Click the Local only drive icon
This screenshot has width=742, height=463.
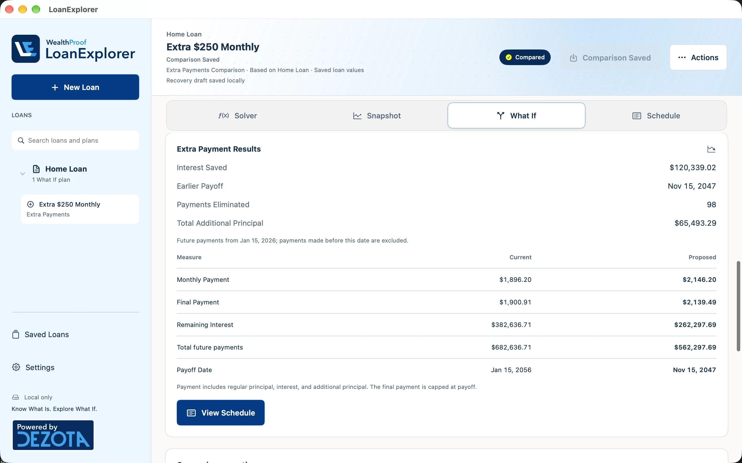tap(16, 397)
